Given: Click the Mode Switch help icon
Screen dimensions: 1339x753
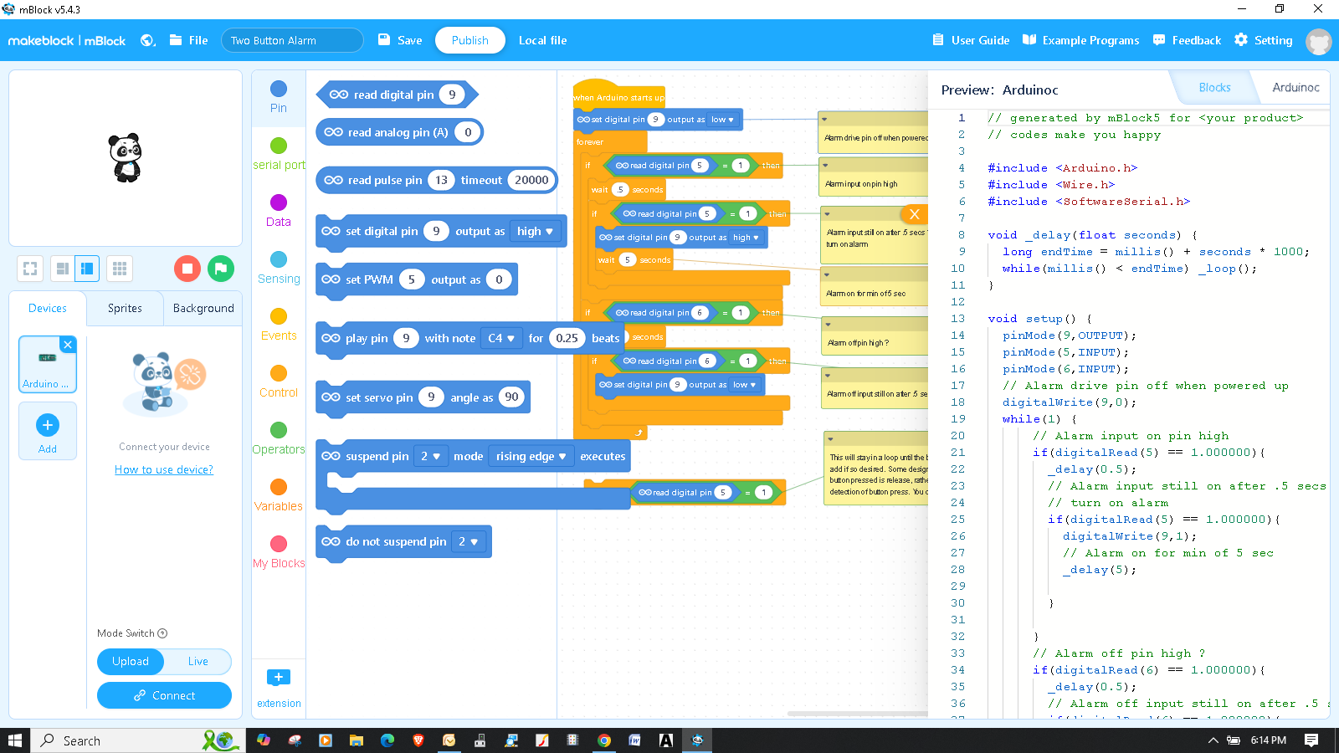Looking at the screenshot, I should click(x=162, y=633).
